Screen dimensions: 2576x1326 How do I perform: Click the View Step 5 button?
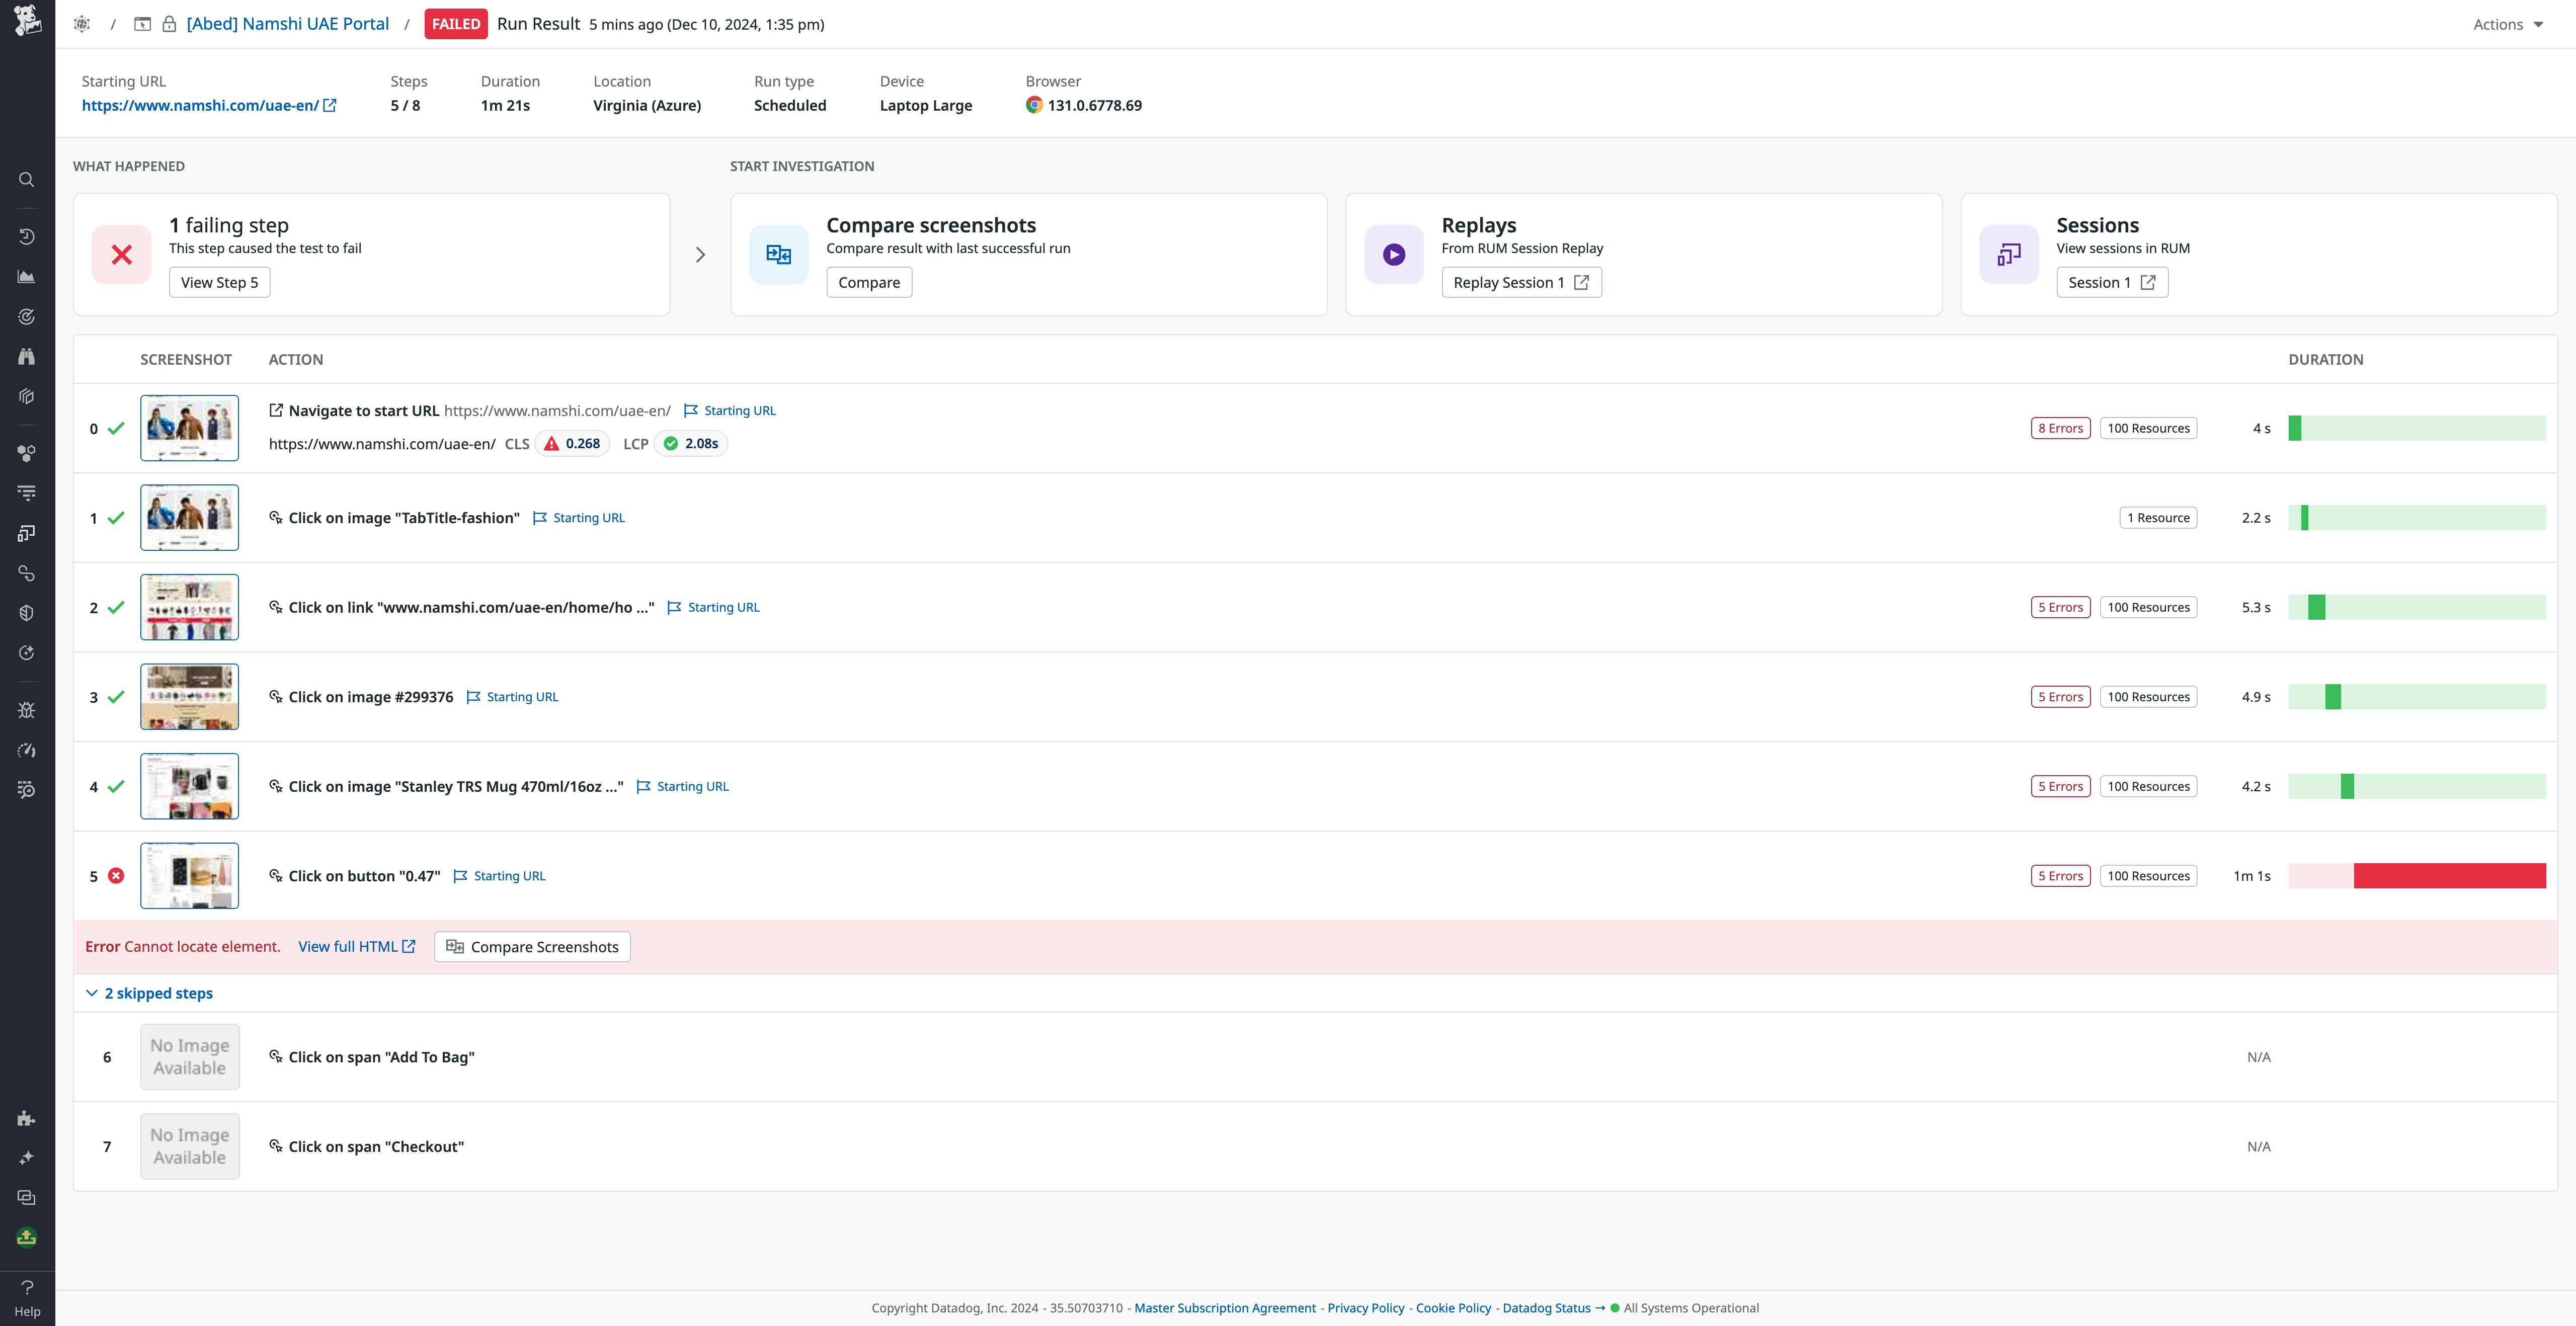pos(219,283)
